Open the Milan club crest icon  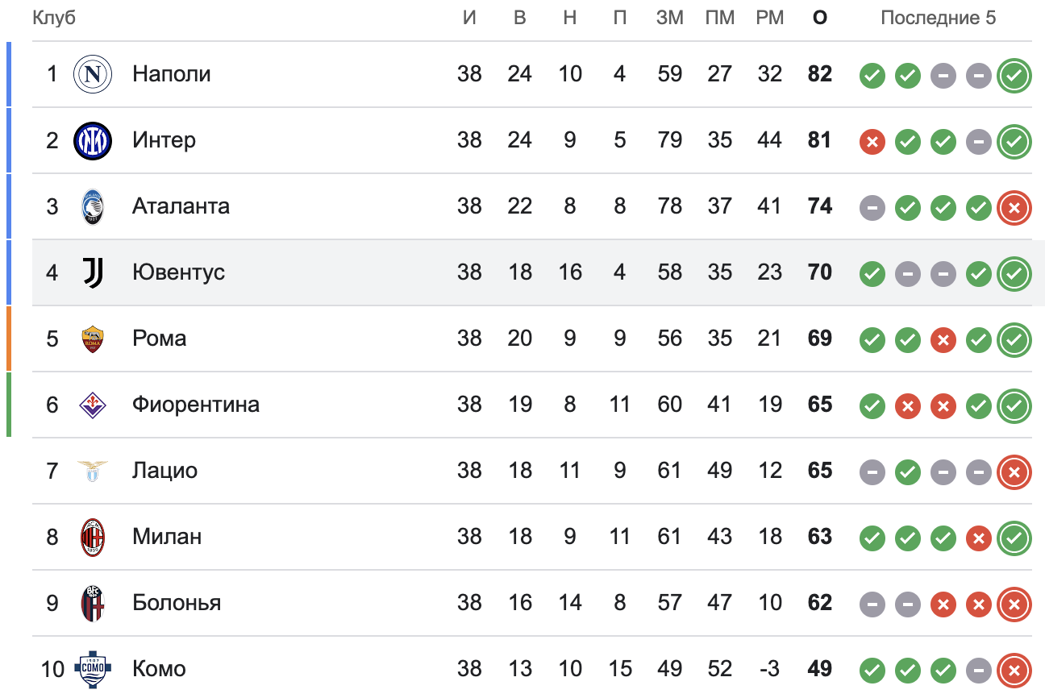tap(92, 537)
